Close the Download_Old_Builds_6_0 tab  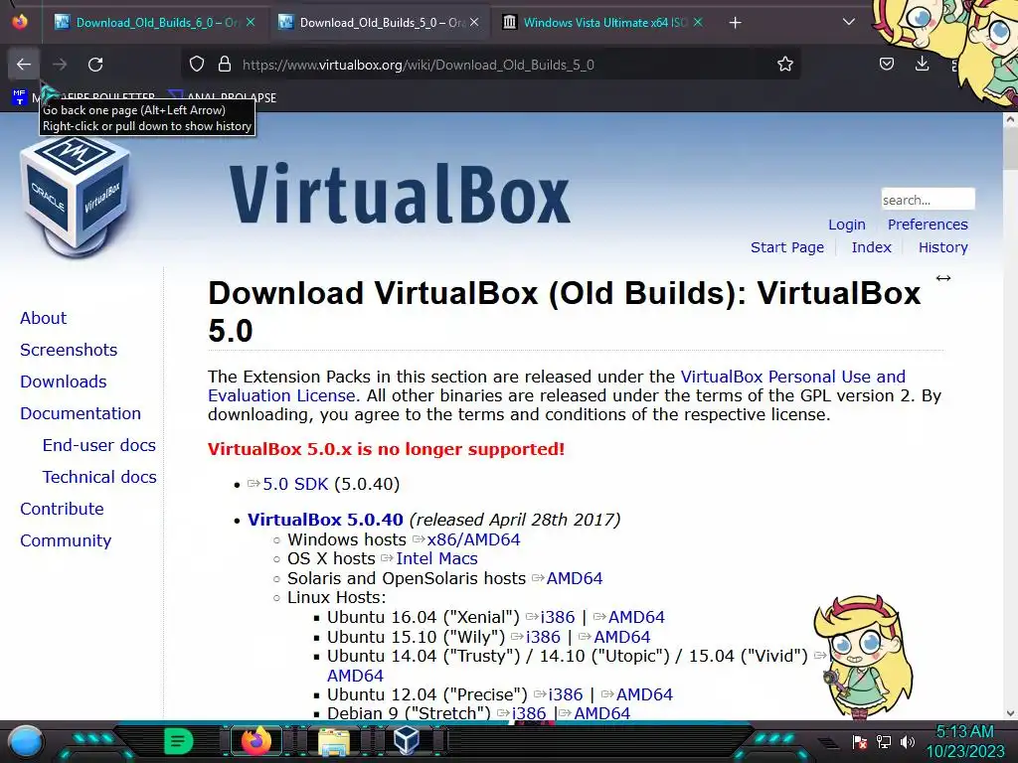[x=251, y=22]
